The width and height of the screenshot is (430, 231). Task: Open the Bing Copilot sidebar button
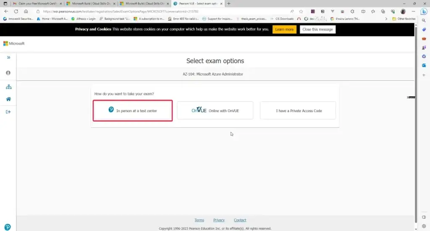(x=424, y=11)
